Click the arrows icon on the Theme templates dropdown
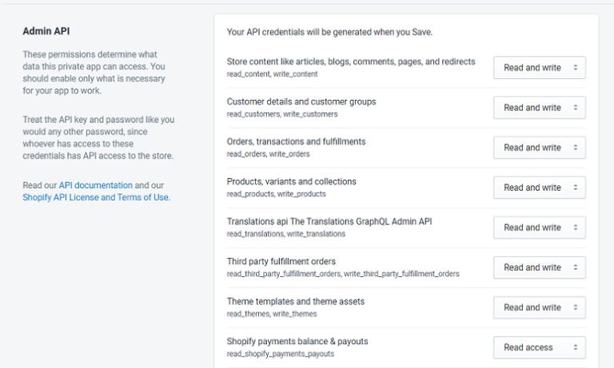 tap(575, 307)
